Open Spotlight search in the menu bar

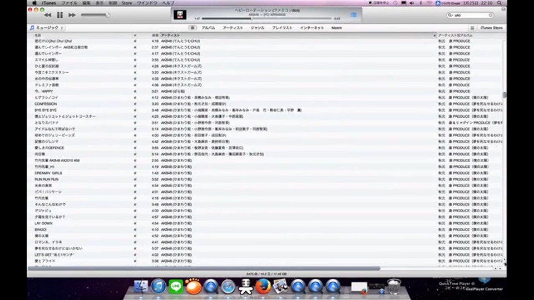point(500,3)
